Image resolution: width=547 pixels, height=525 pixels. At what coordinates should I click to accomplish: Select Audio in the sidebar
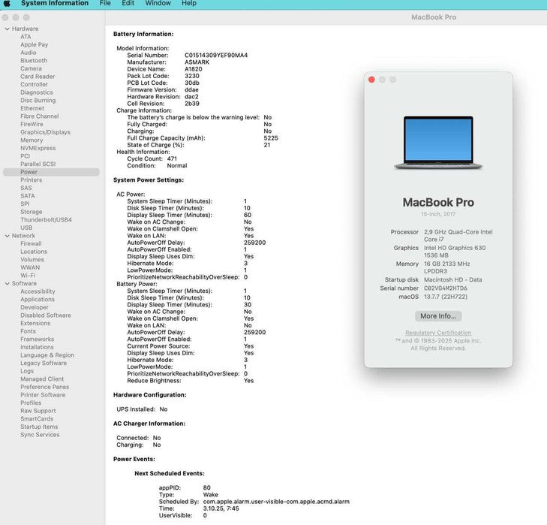tap(29, 53)
